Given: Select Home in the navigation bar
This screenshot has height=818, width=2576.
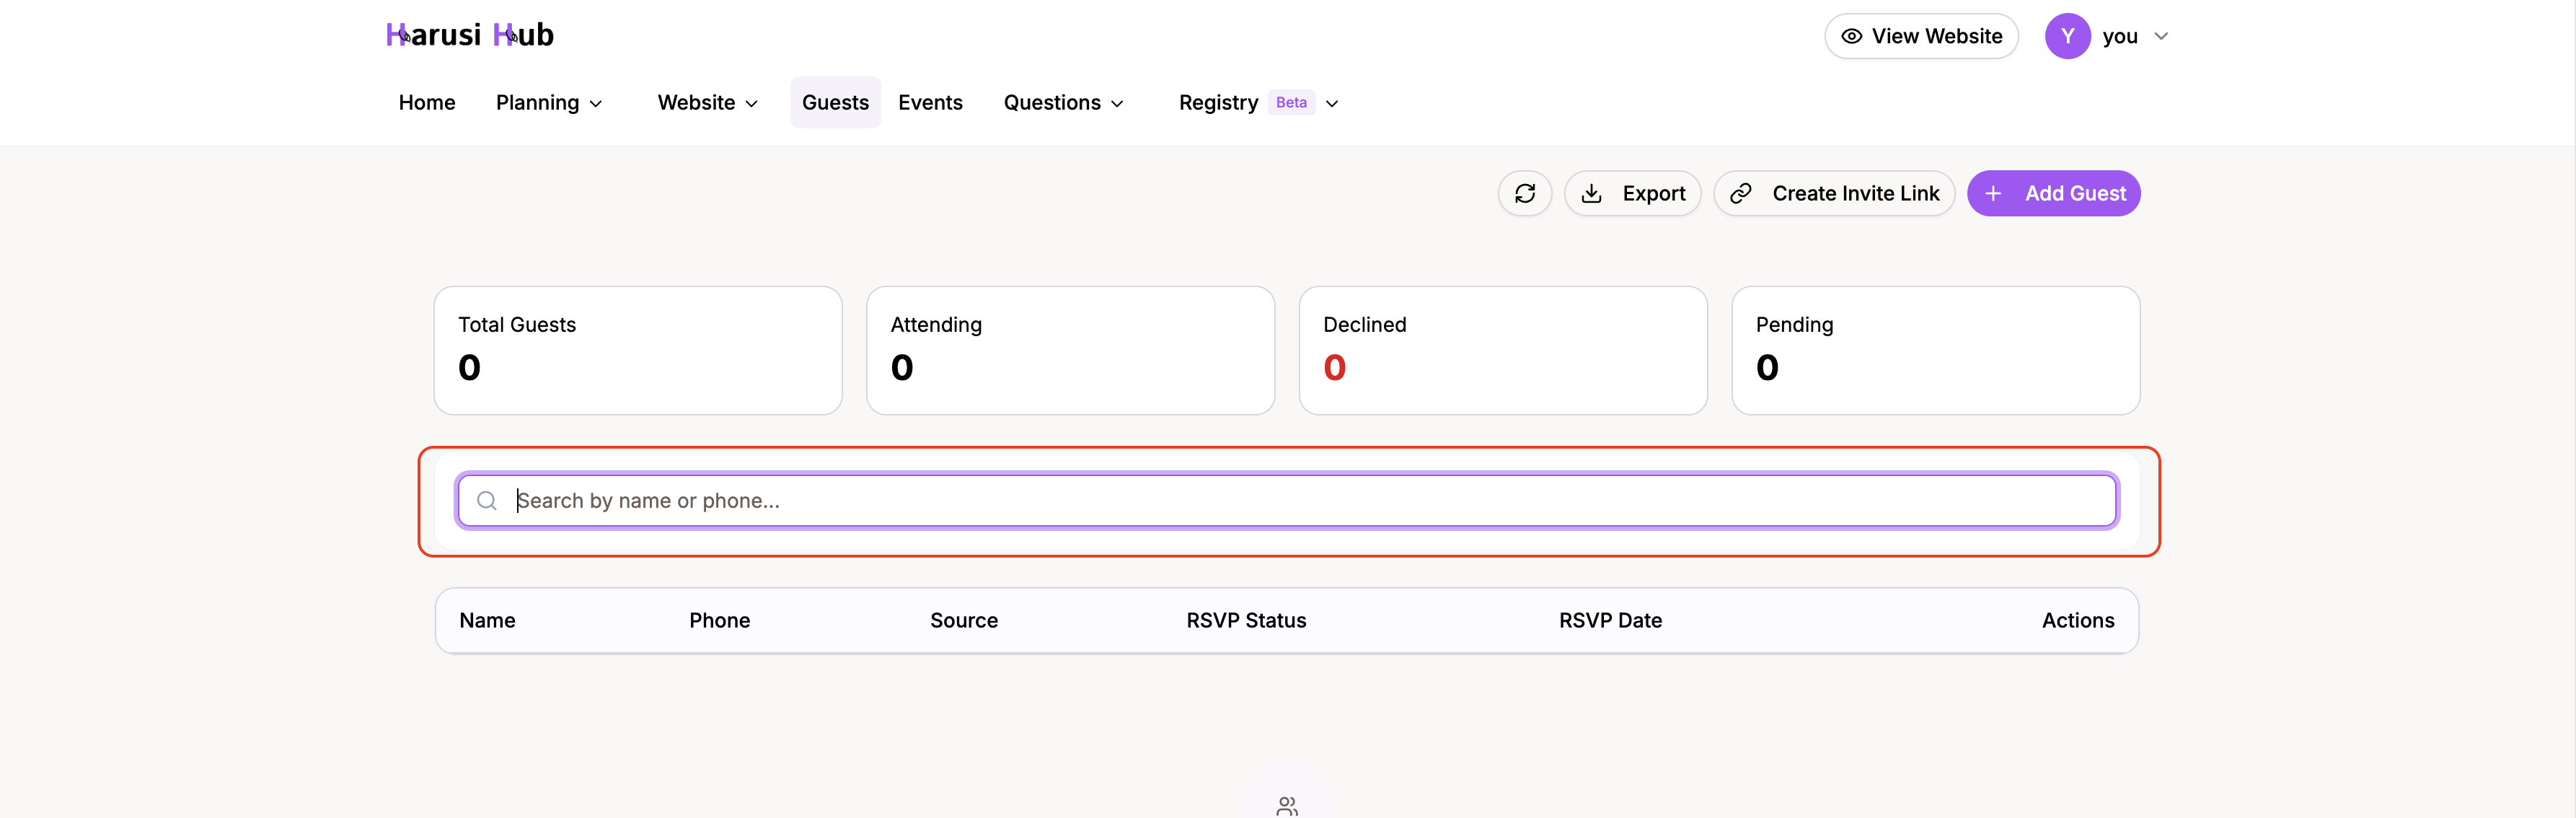Looking at the screenshot, I should 426,102.
